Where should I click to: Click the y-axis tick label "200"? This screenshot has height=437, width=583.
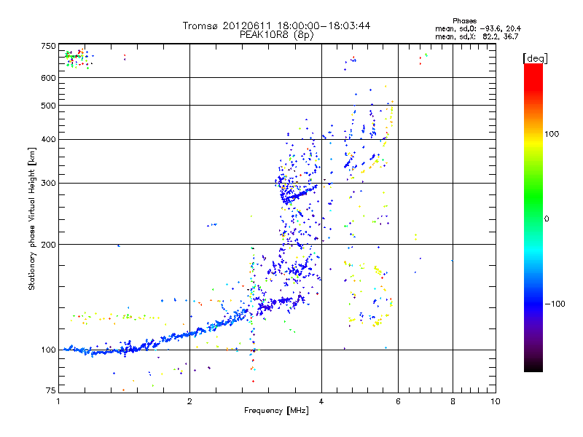[x=48, y=245]
